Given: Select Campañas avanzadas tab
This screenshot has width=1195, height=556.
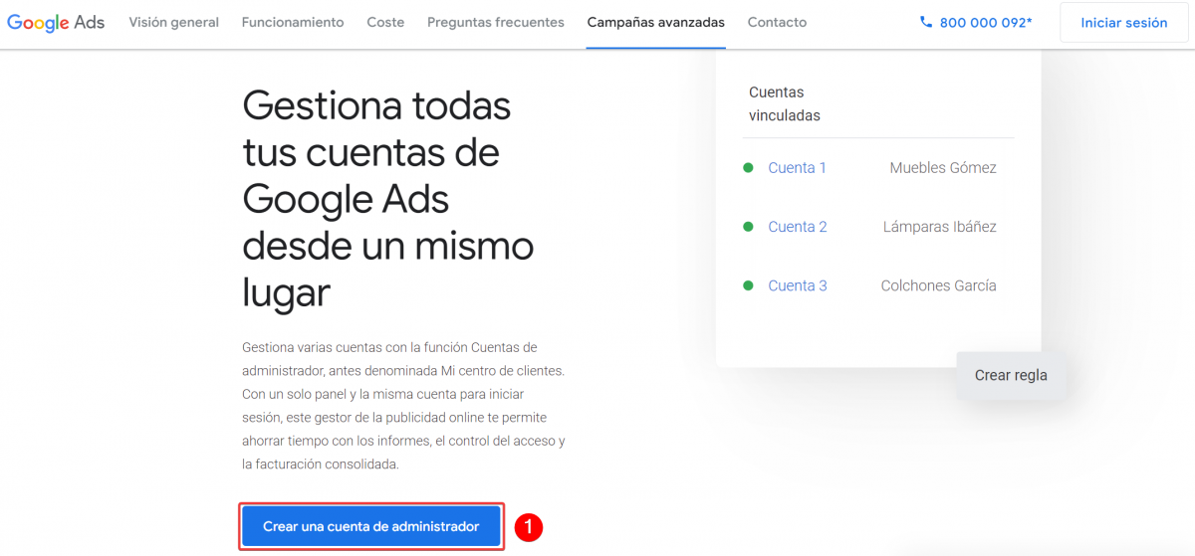Looking at the screenshot, I should click(656, 22).
